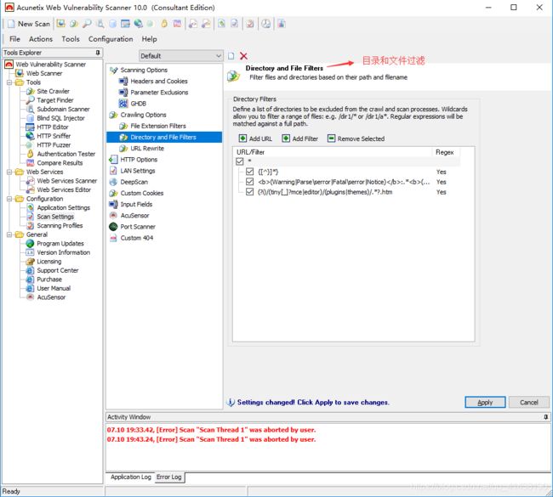Pin the Tools Explorer panel
Screen dimensions: 553x497
(x=98, y=53)
